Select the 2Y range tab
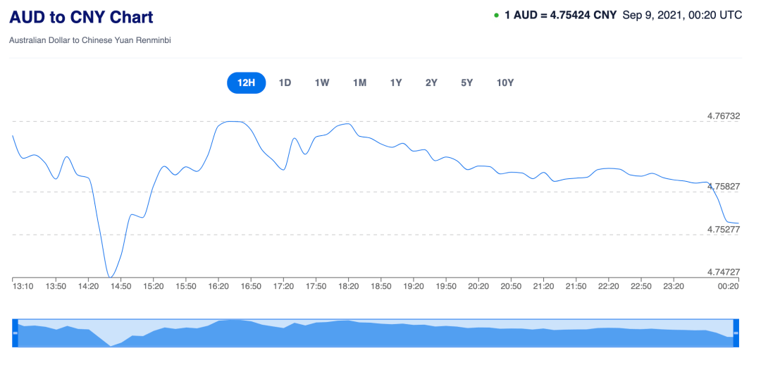Screen dimensions: 761x365 (431, 82)
